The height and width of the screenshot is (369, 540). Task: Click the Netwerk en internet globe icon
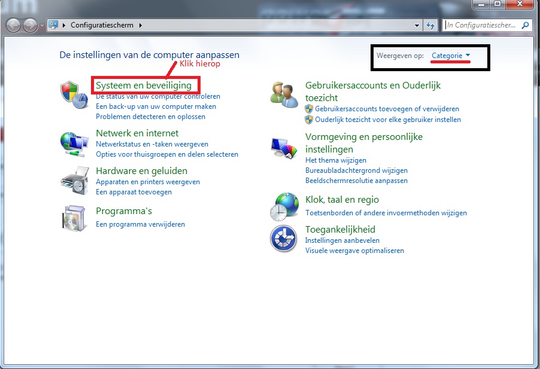coord(74,144)
